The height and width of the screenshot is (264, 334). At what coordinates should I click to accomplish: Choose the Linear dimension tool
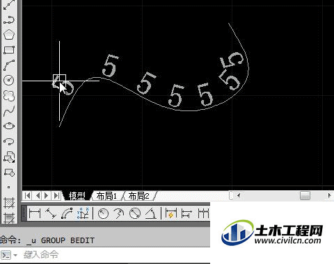click(35, 213)
